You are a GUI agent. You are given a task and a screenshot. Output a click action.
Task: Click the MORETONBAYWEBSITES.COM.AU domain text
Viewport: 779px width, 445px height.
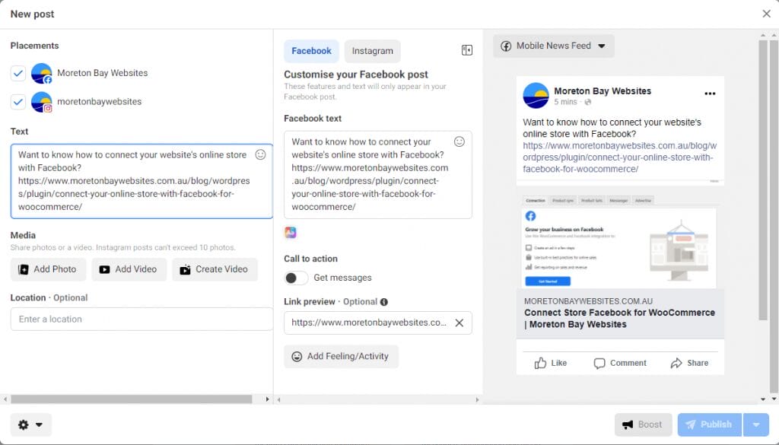[588, 301]
